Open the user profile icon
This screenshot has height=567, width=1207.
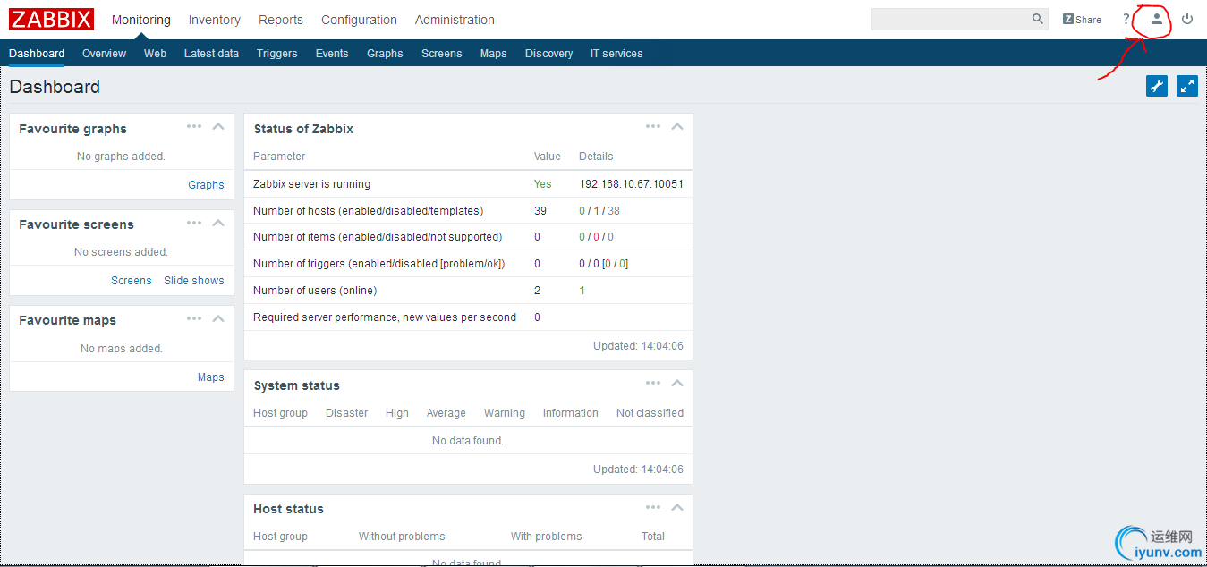click(1157, 19)
